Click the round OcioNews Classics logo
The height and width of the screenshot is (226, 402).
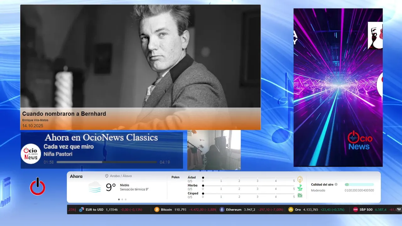click(x=31, y=154)
